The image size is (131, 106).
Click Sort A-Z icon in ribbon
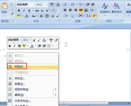pyautogui.click(x=88, y=16)
